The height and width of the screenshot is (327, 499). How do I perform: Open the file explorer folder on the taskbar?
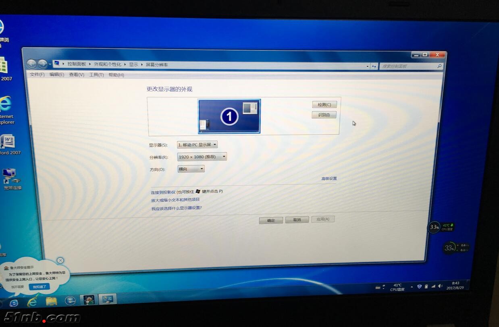coord(51,301)
